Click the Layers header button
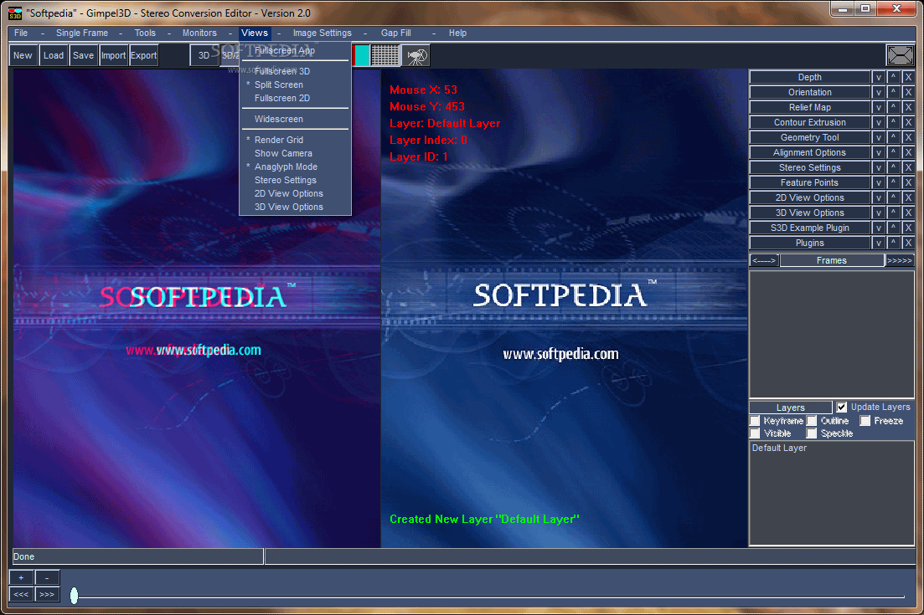This screenshot has width=924, height=615. [791, 407]
